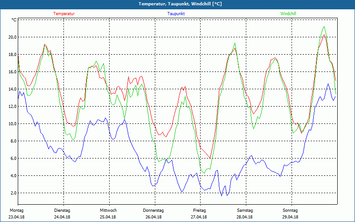Click the 18,0 y-axis value
This screenshot has height=222, width=355.
[x=13, y=54]
